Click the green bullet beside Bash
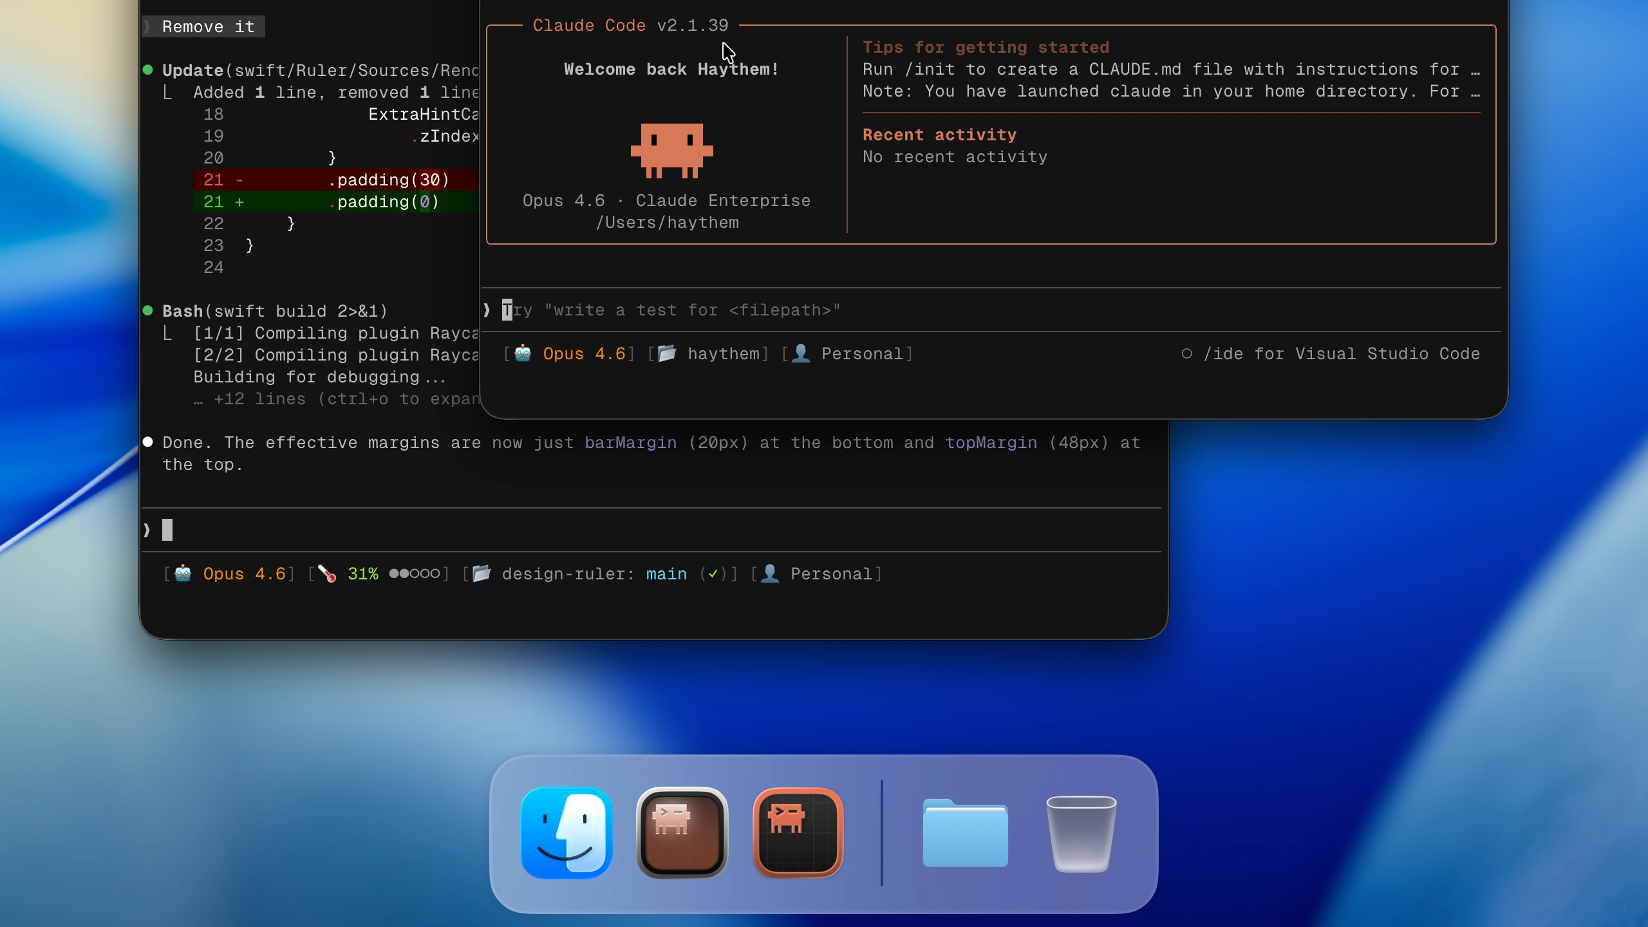This screenshot has height=927, width=1648. 147,310
